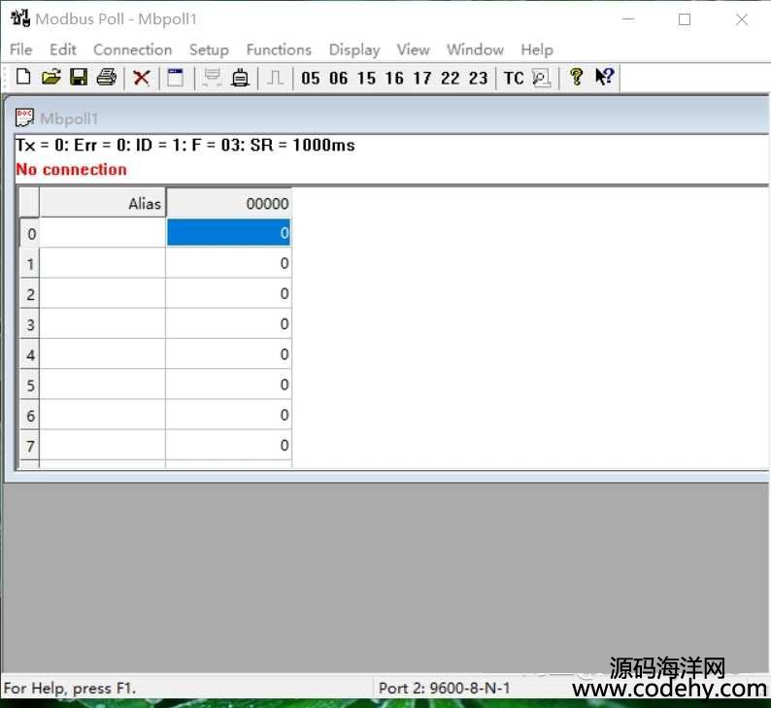Select the value cell in row 7
This screenshot has height=708, width=771.
228,446
